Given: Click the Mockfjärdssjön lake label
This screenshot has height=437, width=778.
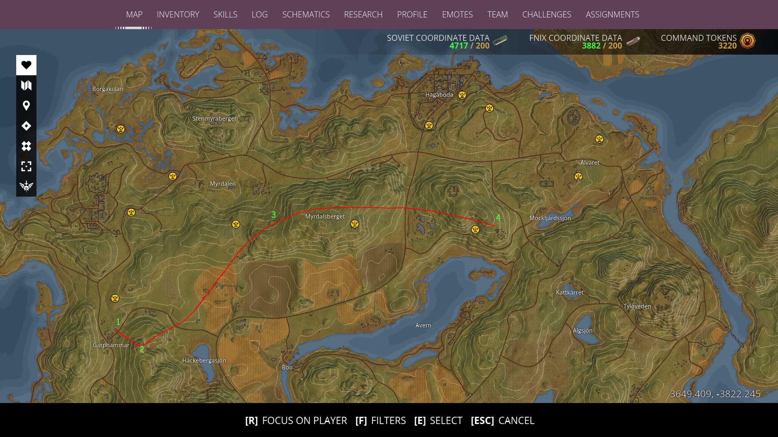Looking at the screenshot, I should pyautogui.click(x=550, y=218).
